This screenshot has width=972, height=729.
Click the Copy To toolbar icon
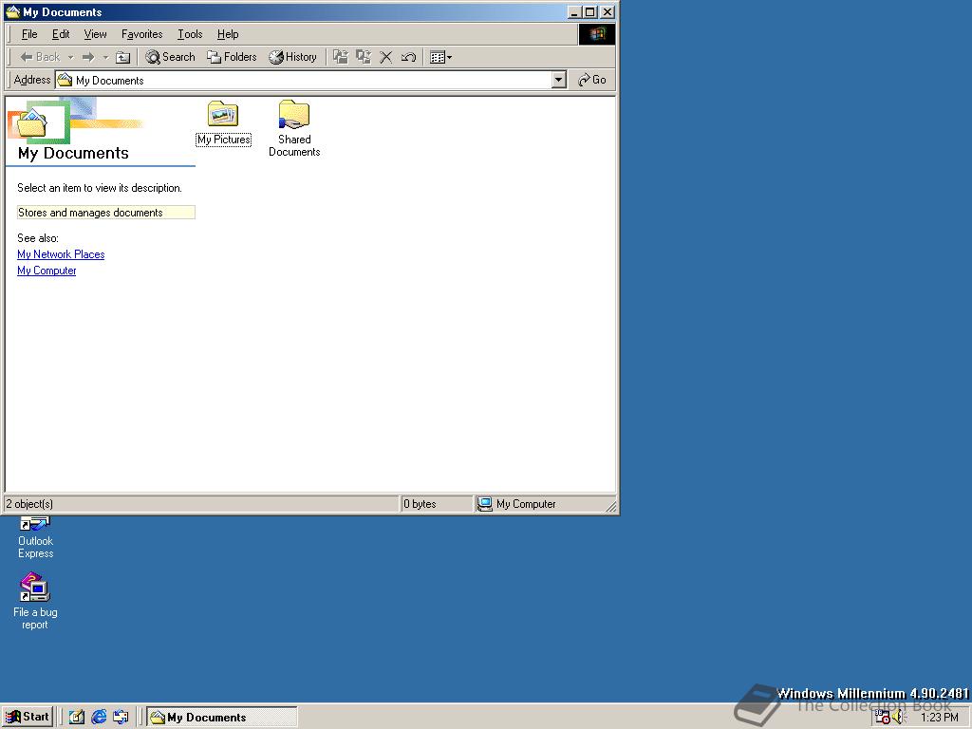(x=364, y=57)
